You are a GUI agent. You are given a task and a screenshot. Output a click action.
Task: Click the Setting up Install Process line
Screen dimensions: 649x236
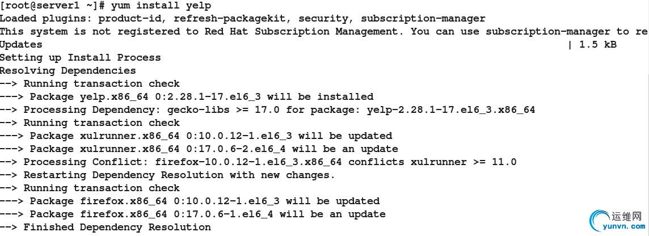click(x=81, y=57)
